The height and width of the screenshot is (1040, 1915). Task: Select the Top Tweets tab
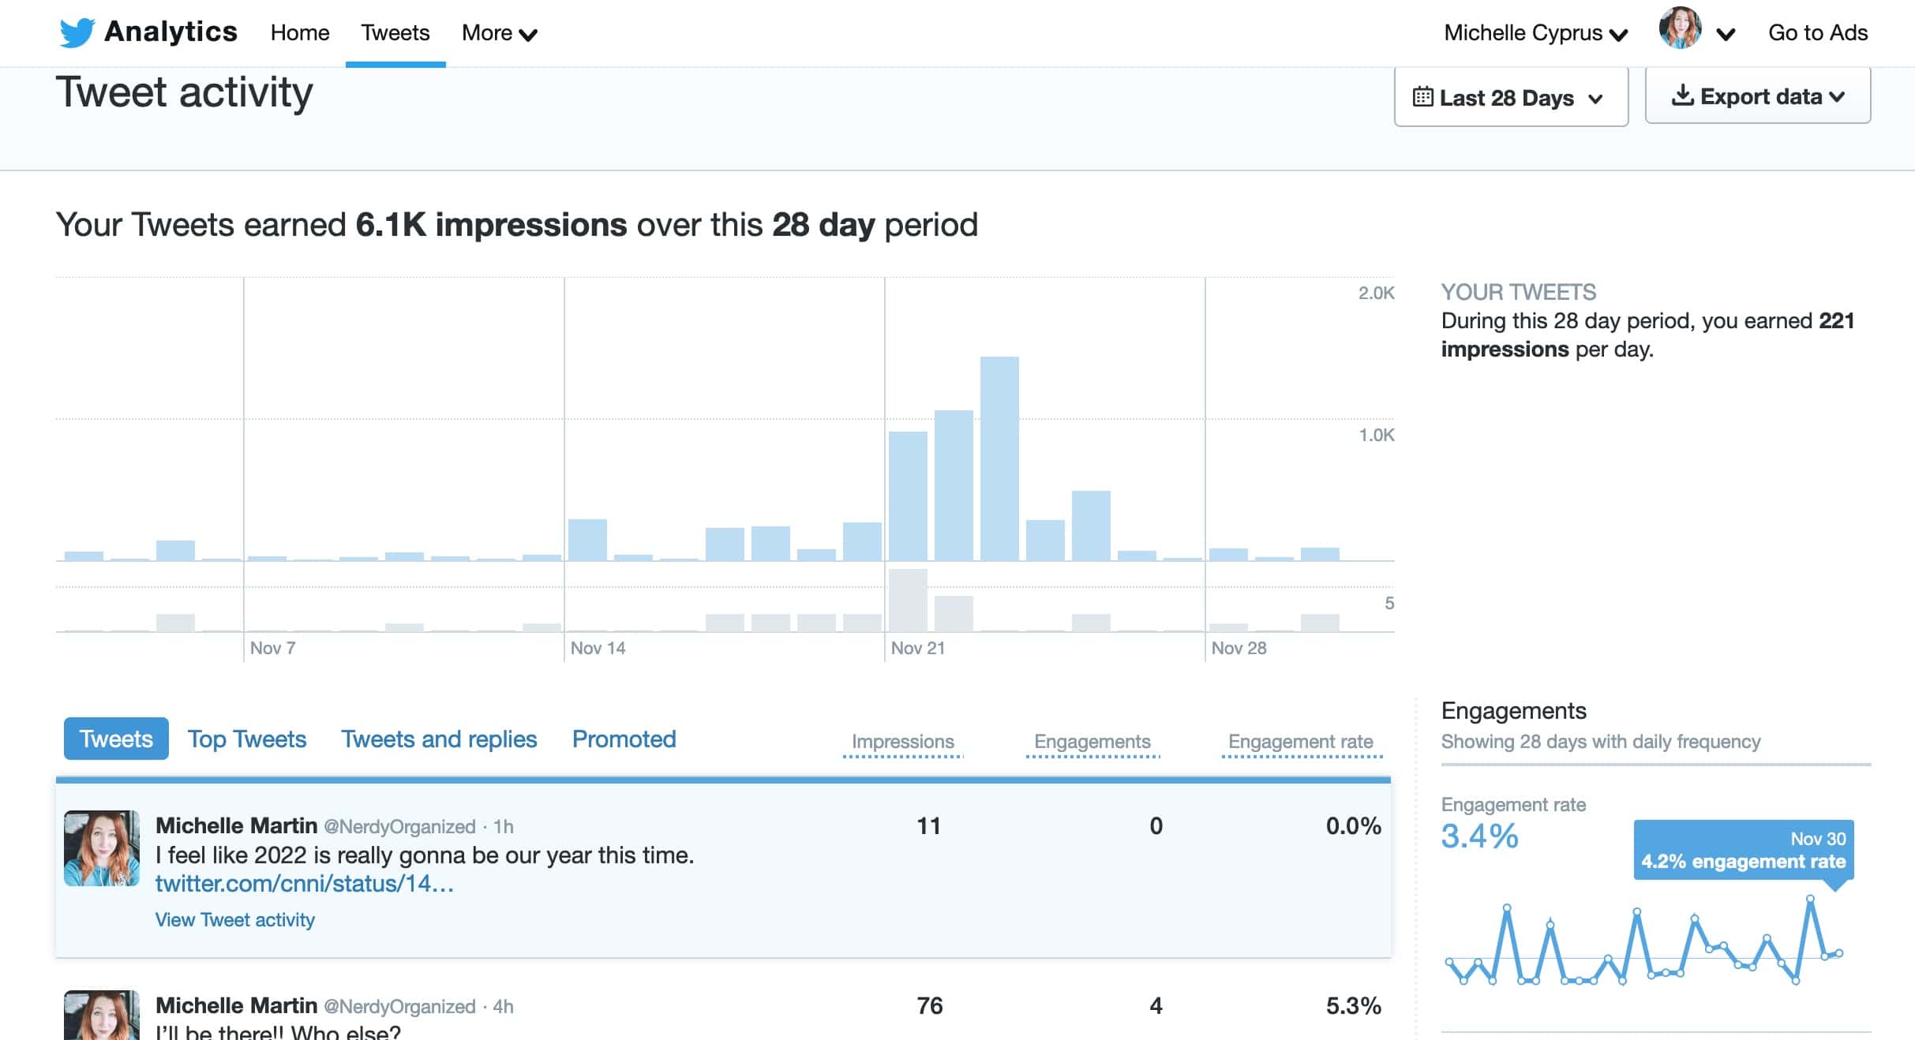click(x=247, y=738)
